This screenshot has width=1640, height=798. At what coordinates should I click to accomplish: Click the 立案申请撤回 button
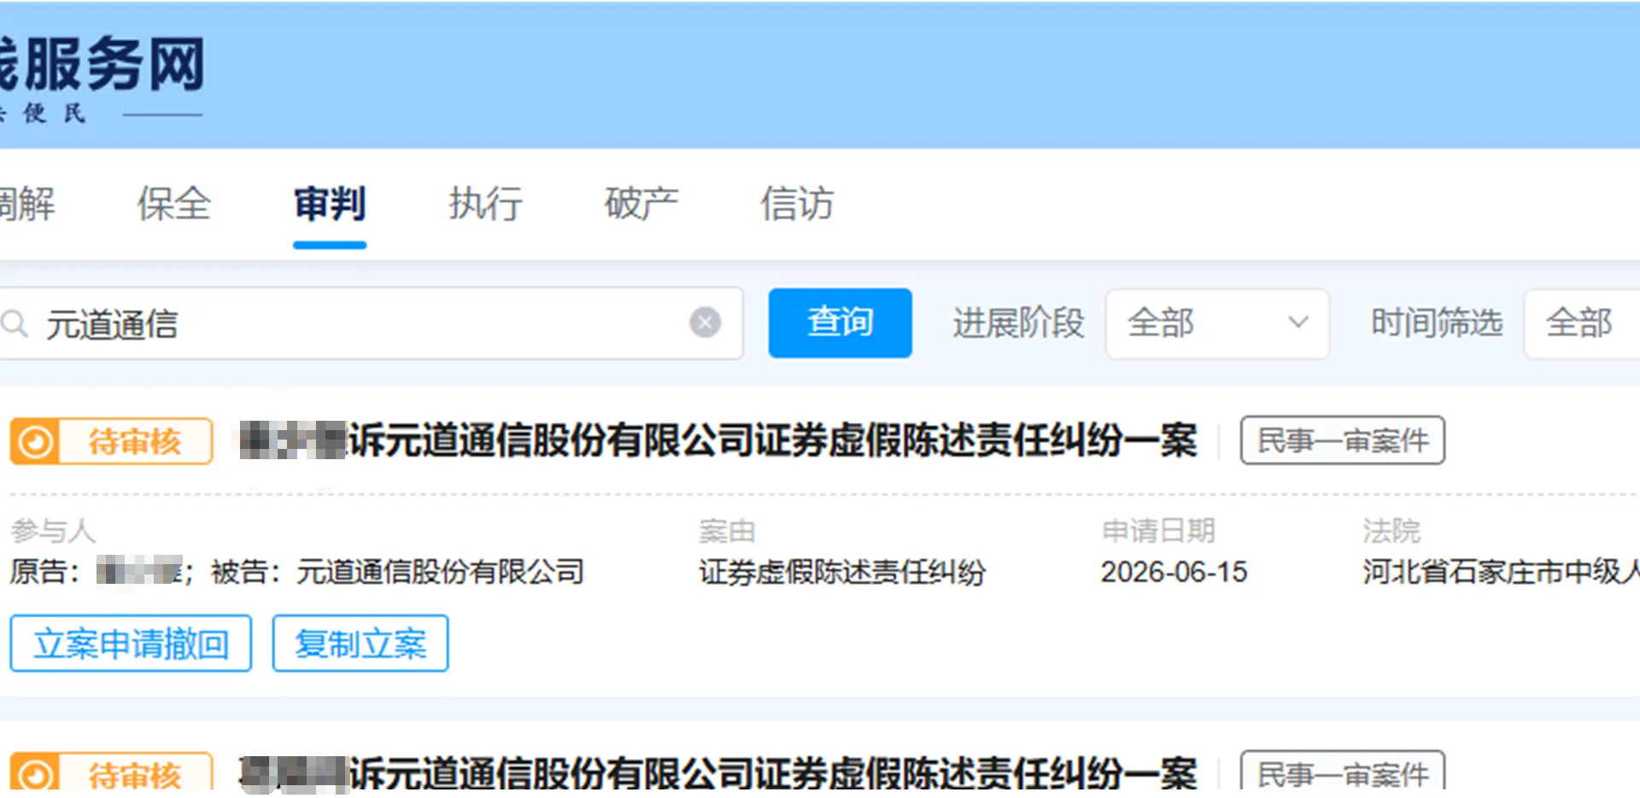[x=131, y=644]
